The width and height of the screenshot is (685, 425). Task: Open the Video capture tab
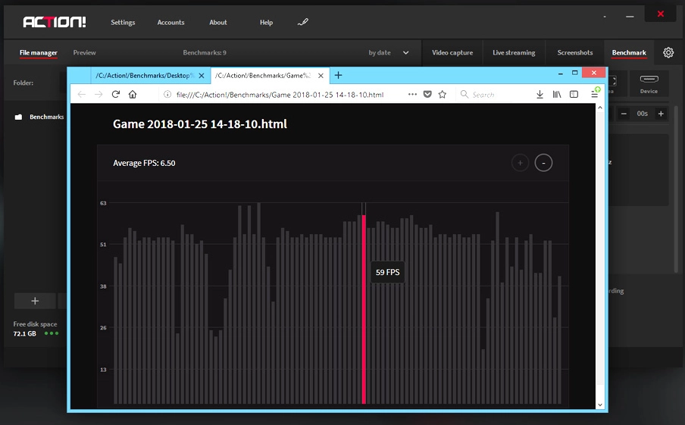[452, 52]
